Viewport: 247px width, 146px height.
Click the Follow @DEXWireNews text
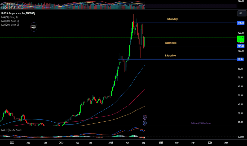201,123
